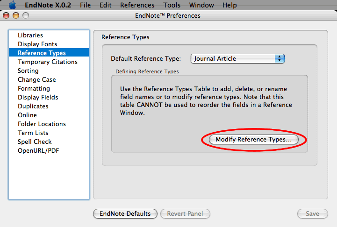
Task: Click the Save button
Action: 313,213
